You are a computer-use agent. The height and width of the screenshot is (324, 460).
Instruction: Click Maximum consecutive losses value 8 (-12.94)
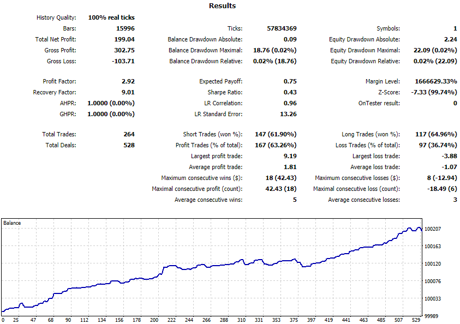(x=442, y=178)
